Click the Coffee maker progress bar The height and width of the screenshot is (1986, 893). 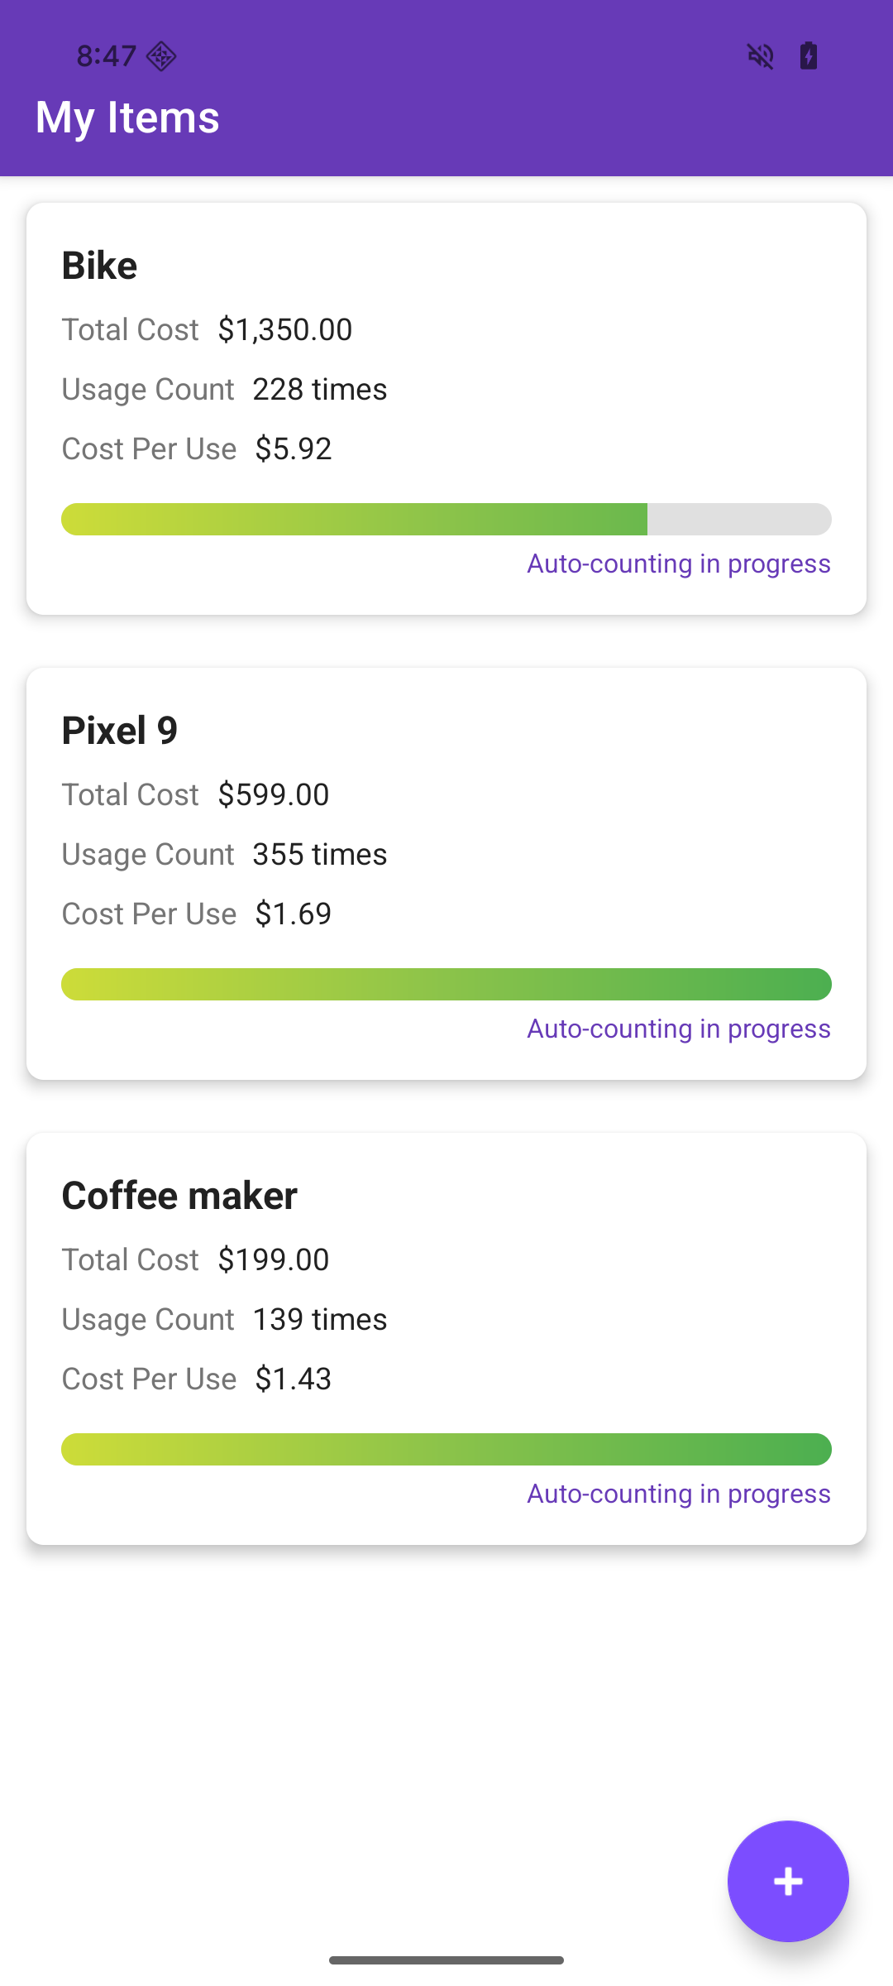446,1449
